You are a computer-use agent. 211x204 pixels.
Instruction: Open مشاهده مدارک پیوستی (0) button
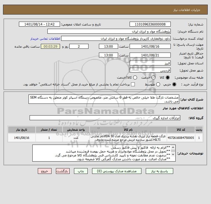coord(117,171)
